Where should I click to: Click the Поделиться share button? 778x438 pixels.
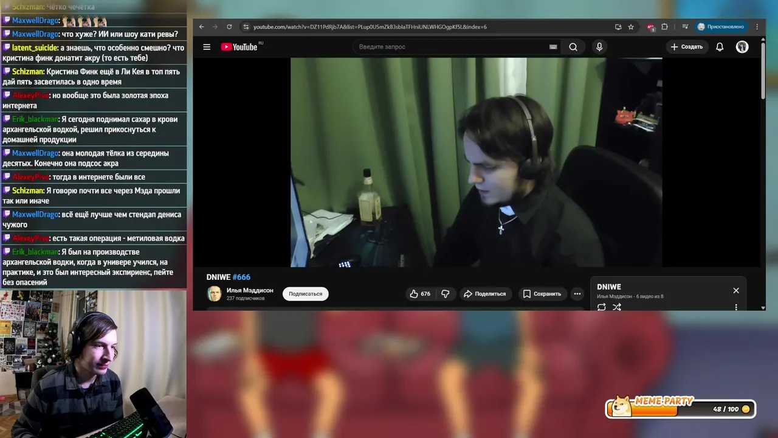pyautogui.click(x=484, y=294)
